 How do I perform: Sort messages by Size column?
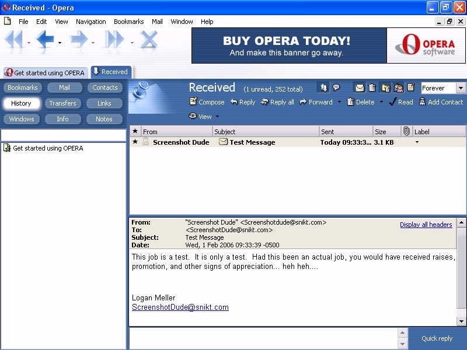tap(387, 132)
